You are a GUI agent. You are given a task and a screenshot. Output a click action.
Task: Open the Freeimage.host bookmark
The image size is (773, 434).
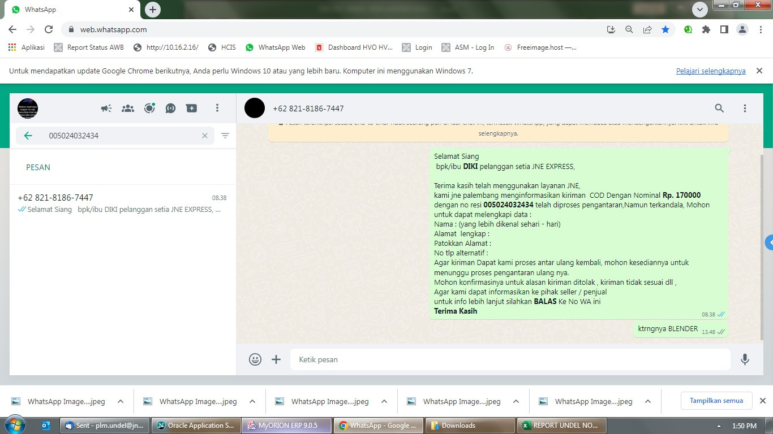pos(540,47)
